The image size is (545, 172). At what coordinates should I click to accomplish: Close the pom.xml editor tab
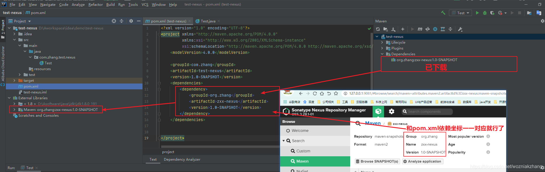point(190,21)
